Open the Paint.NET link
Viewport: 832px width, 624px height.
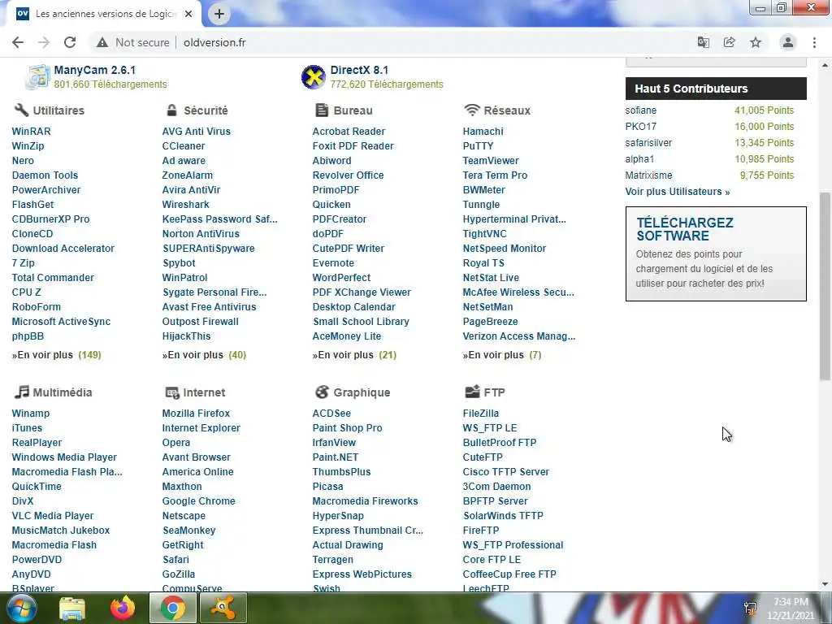(x=336, y=457)
